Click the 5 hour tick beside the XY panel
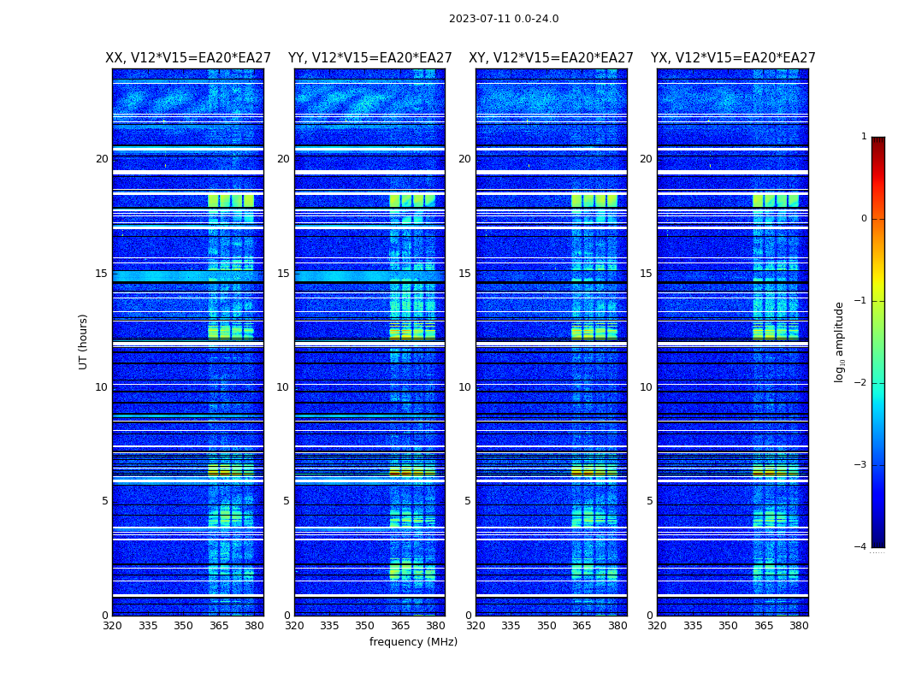 pos(467,501)
